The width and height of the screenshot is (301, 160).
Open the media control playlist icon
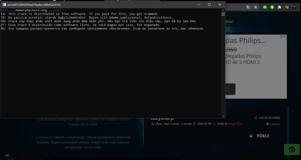(x=287, y=7)
